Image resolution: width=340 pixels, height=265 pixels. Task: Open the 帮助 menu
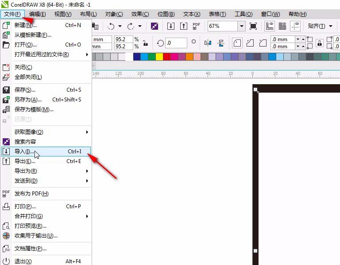297,14
